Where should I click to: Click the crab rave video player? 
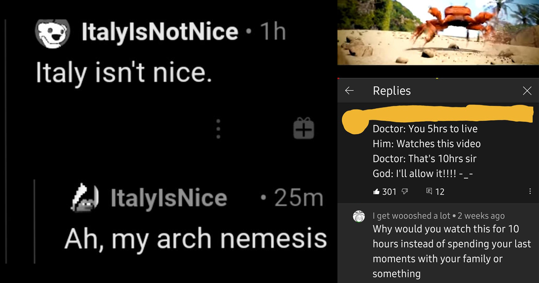438,32
